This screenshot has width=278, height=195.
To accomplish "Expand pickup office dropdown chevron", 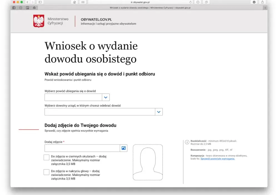I will (159, 112).
